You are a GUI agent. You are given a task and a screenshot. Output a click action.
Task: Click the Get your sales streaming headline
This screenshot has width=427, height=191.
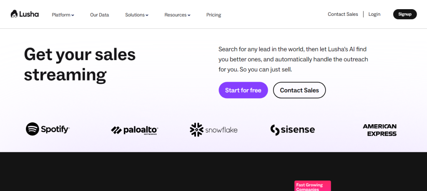pos(80,64)
